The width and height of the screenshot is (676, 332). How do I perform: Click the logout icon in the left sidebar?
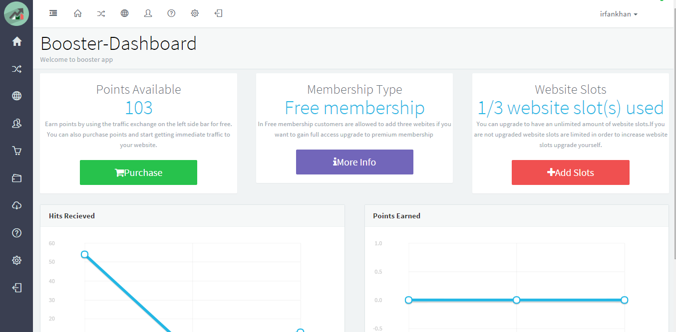(16, 288)
